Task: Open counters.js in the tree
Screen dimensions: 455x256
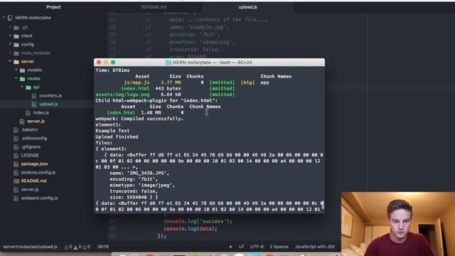Action: coord(50,95)
